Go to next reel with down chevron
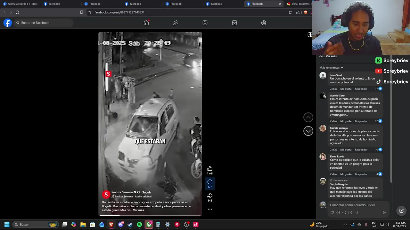The image size is (410, 230). [x=308, y=131]
